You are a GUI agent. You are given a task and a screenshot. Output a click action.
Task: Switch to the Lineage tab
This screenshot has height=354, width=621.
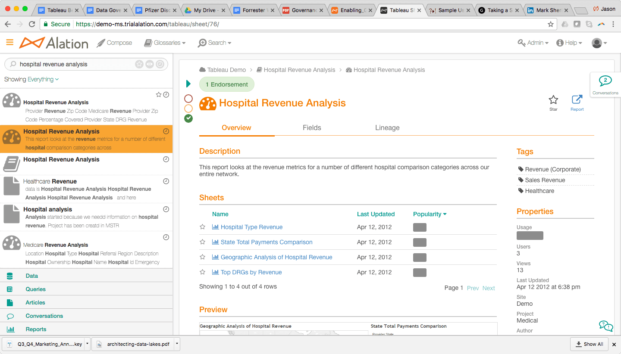(x=387, y=127)
